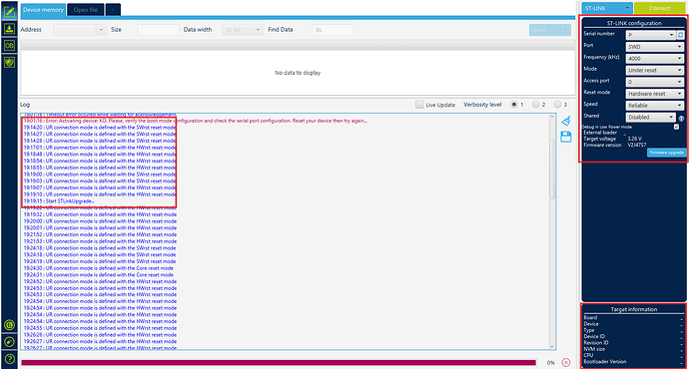The image size is (689, 369).
Task: Open the Port dropdown showing SWD
Action: (654, 47)
